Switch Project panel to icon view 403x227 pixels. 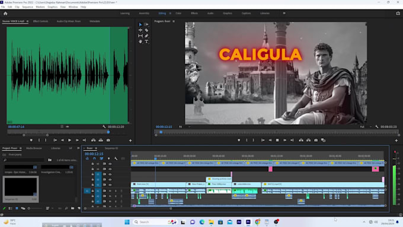(x=17, y=208)
